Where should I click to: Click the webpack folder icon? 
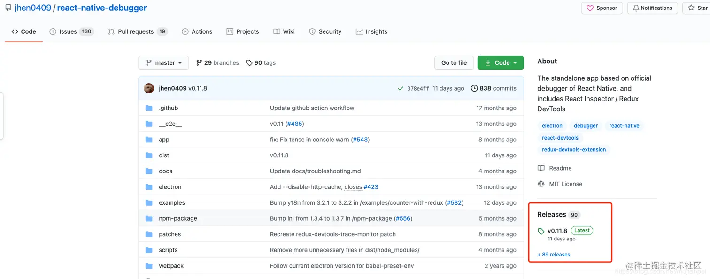click(x=149, y=266)
